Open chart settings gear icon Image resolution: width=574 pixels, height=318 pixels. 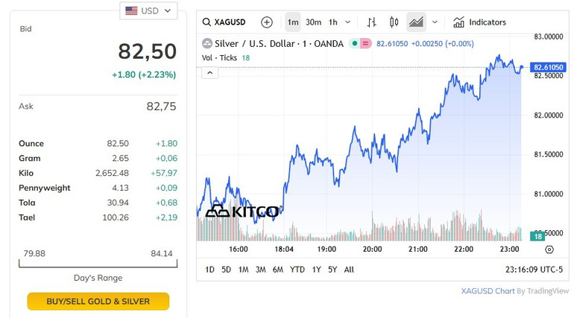(549, 249)
